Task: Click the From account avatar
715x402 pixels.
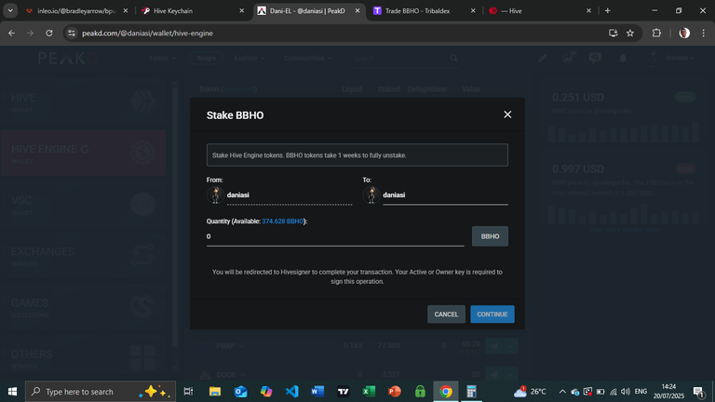Action: point(215,194)
